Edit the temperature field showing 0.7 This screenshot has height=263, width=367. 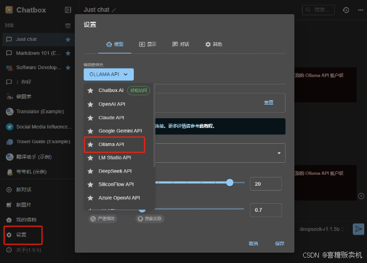266,210
